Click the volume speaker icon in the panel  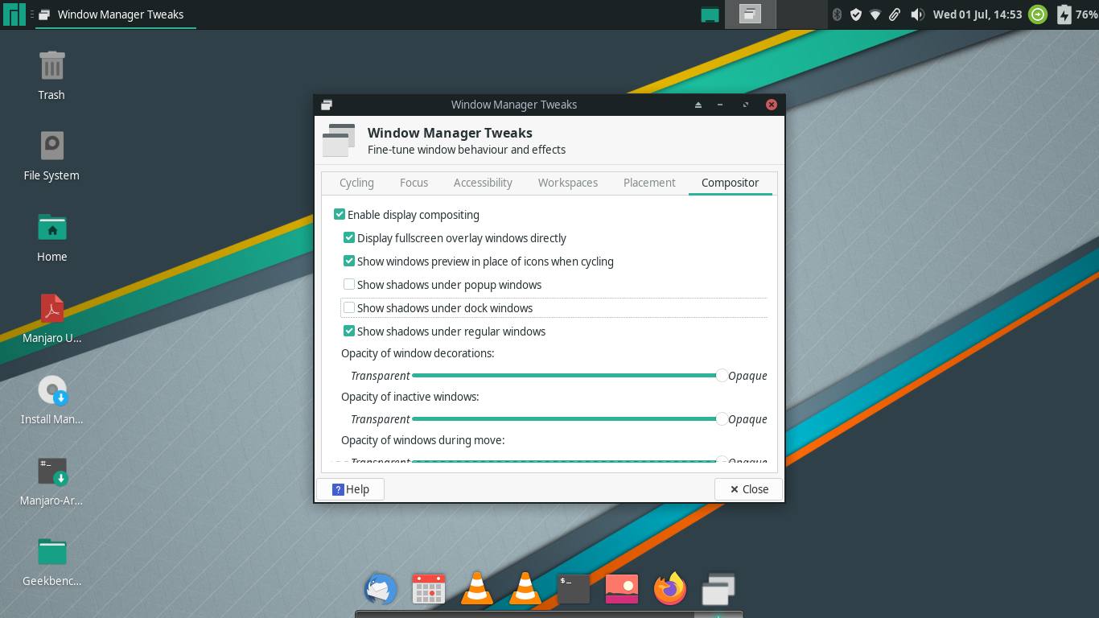[x=917, y=14]
